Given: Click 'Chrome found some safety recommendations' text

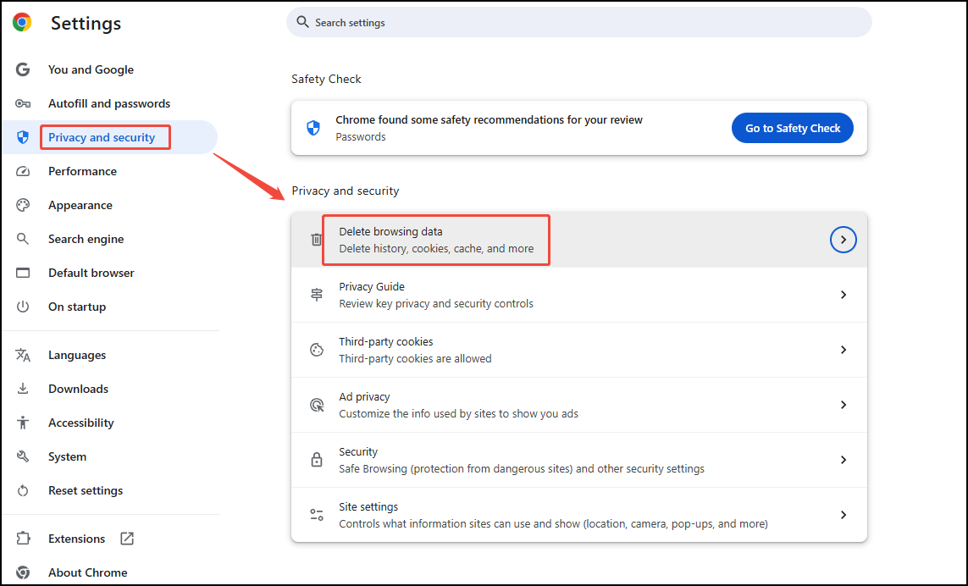Looking at the screenshot, I should (x=489, y=119).
